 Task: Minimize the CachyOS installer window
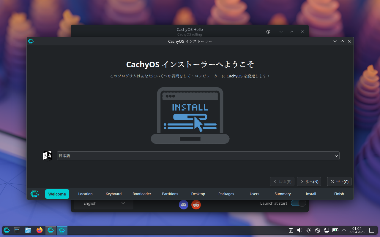335,41
